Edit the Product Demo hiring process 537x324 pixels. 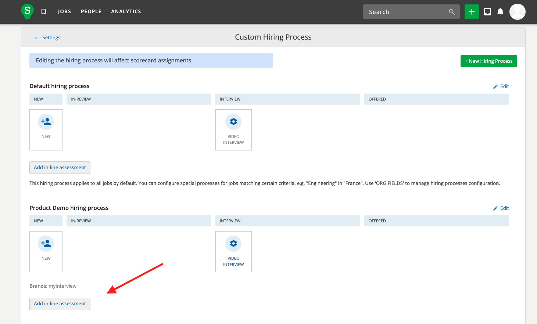coord(501,208)
